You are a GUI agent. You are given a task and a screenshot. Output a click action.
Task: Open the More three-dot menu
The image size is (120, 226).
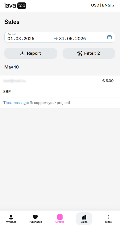108,217
